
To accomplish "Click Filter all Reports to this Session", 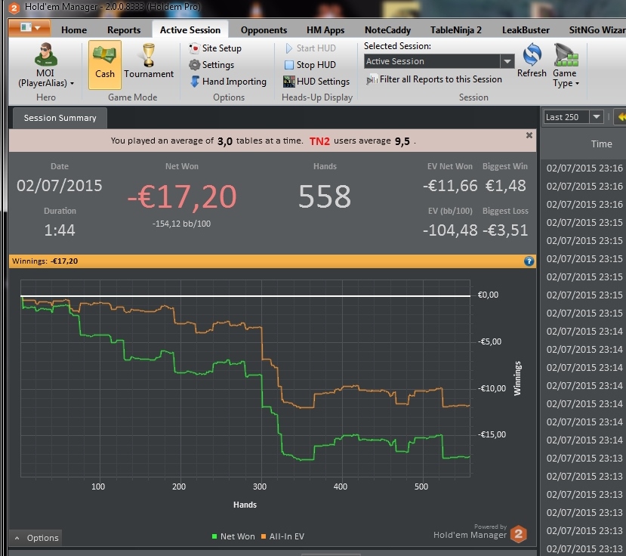I will pos(434,79).
